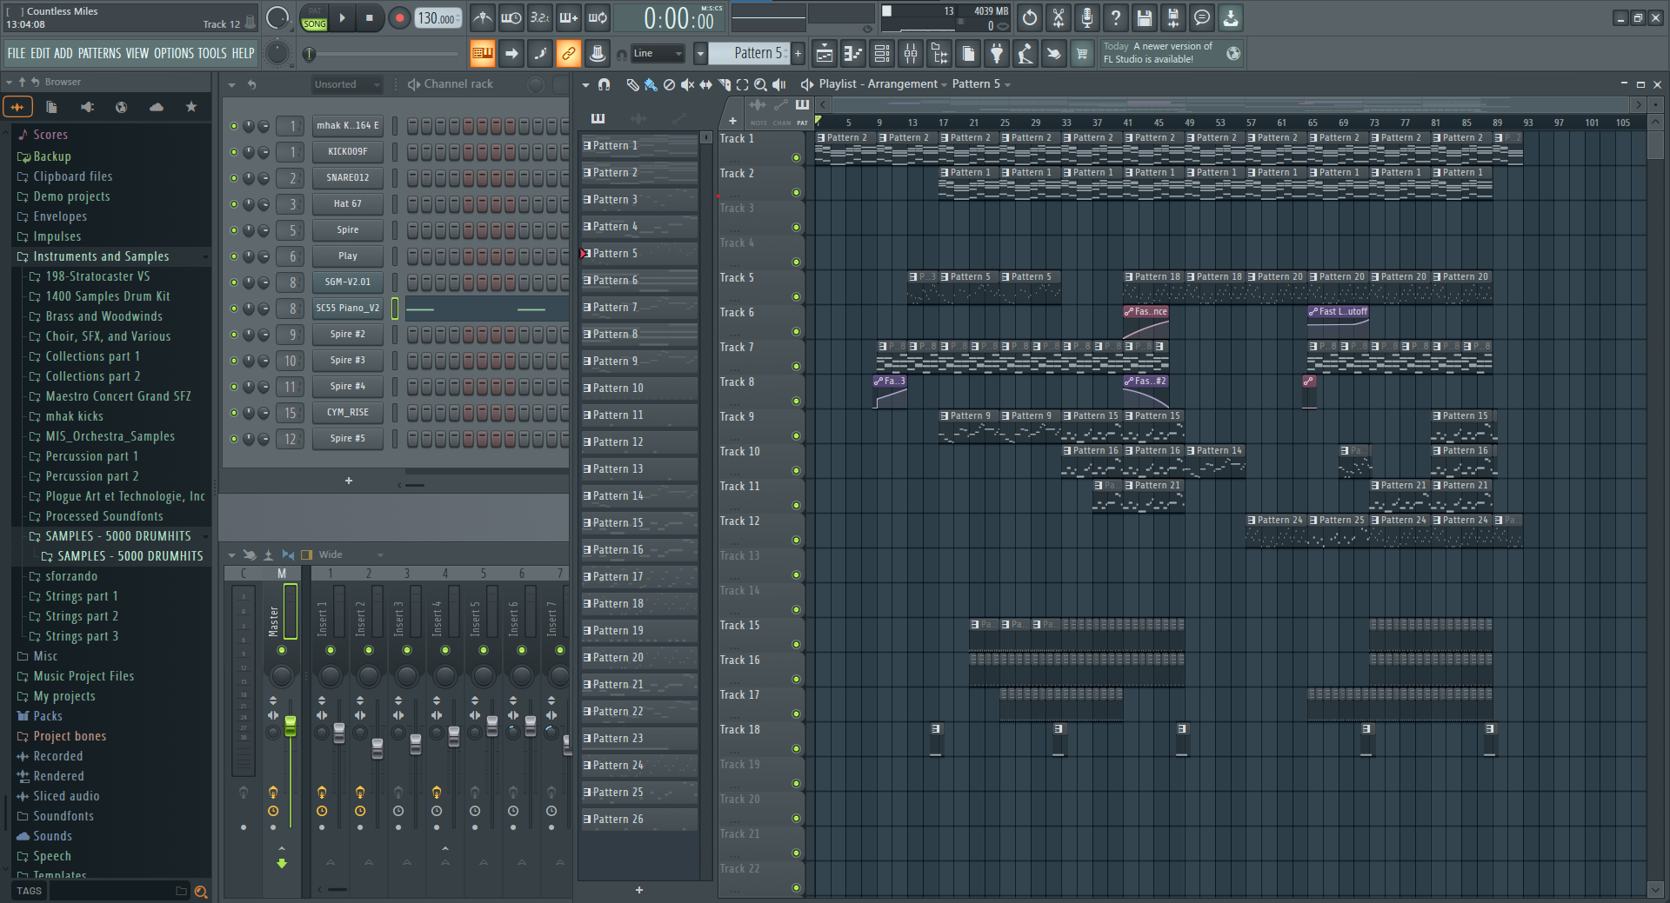The width and height of the screenshot is (1670, 903).
Task: Start recording with the Record button
Action: click(x=399, y=17)
